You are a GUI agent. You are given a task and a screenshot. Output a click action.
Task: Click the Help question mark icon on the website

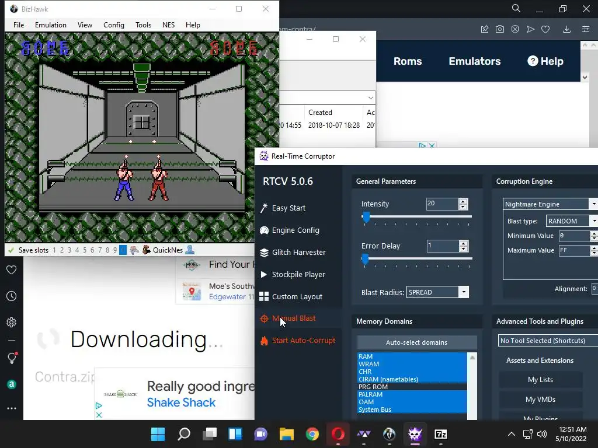point(533,61)
